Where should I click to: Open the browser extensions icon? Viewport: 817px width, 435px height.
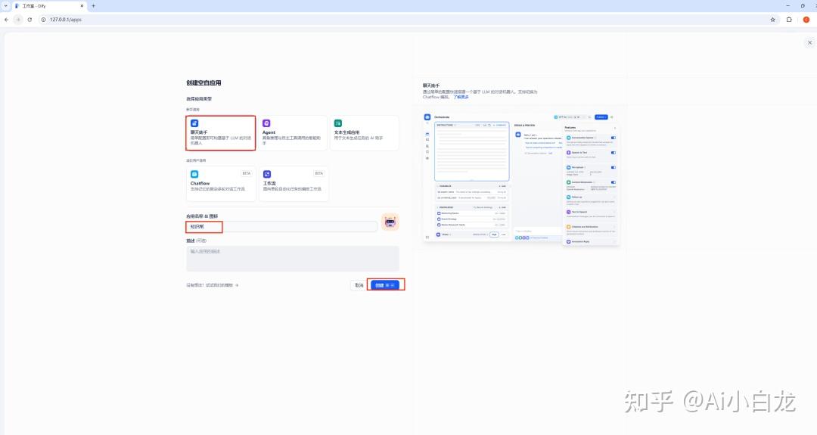point(789,20)
